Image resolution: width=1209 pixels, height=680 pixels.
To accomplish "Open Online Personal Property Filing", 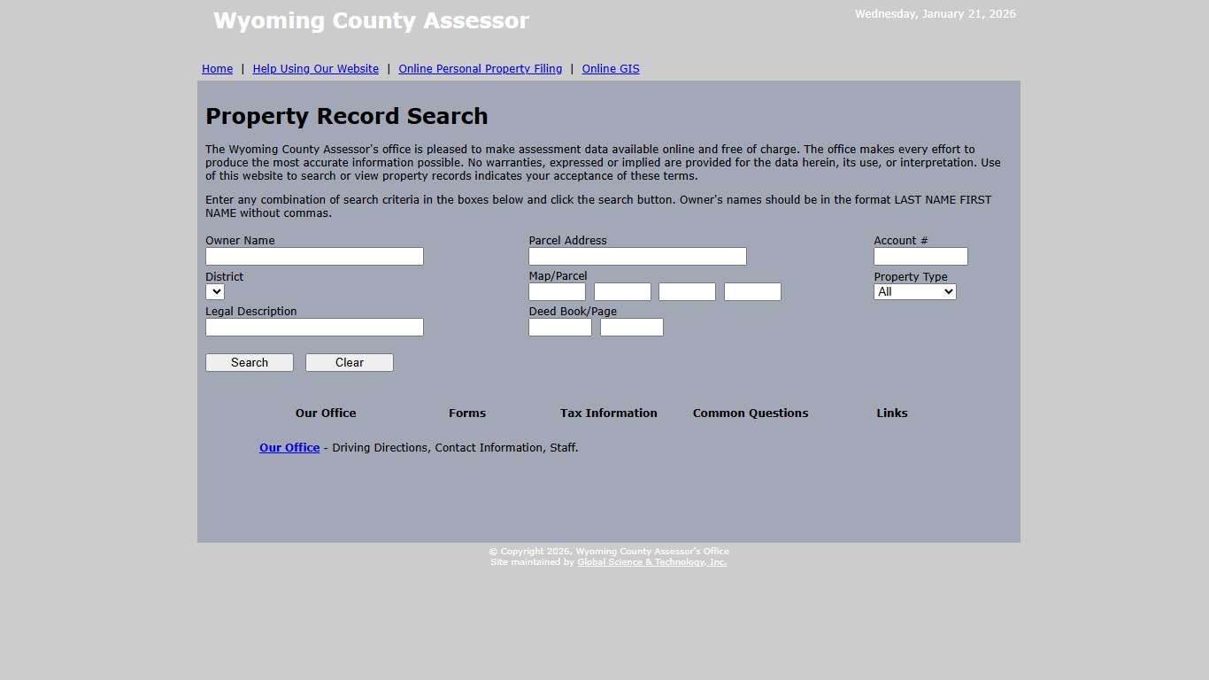I will (480, 68).
